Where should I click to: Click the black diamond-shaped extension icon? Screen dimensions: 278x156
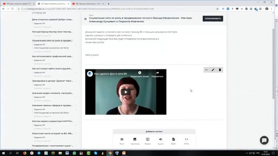(x=237, y=9)
